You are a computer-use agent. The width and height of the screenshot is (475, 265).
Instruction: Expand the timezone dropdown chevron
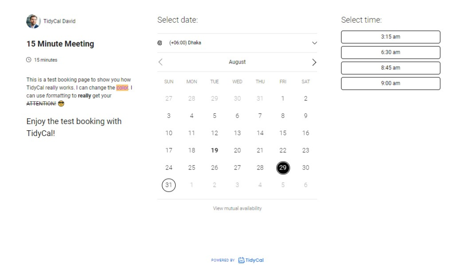314,43
